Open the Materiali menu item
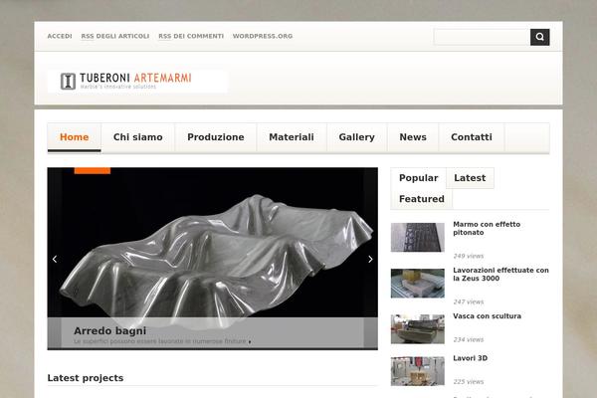Image resolution: width=597 pixels, height=398 pixels. (292, 137)
